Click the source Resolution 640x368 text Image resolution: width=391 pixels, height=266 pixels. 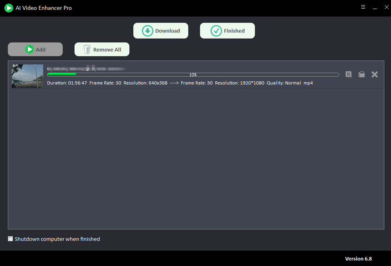point(145,83)
